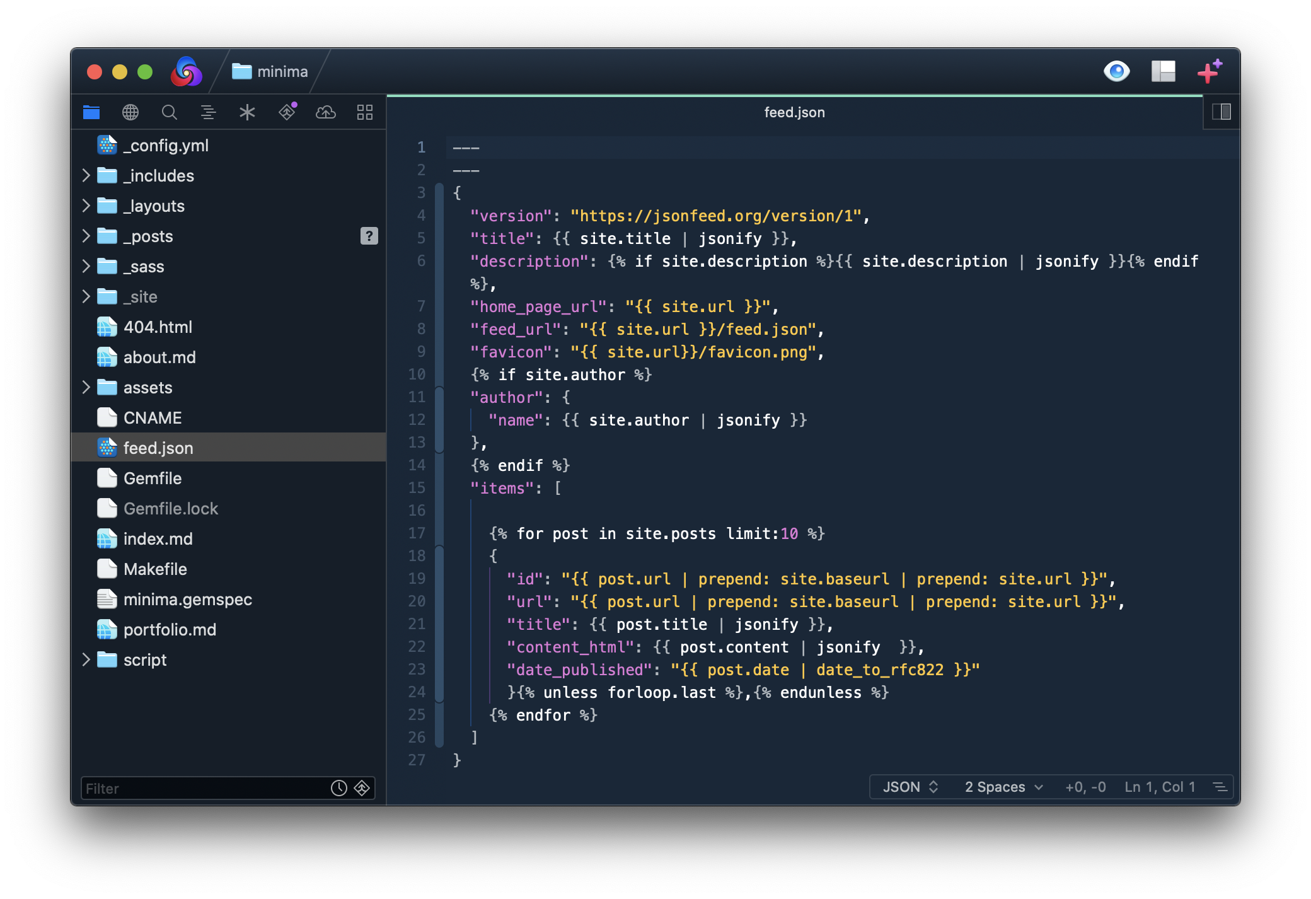Switch to the Remote globe sidebar icon
Viewport: 1311px width, 899px height.
pos(130,112)
